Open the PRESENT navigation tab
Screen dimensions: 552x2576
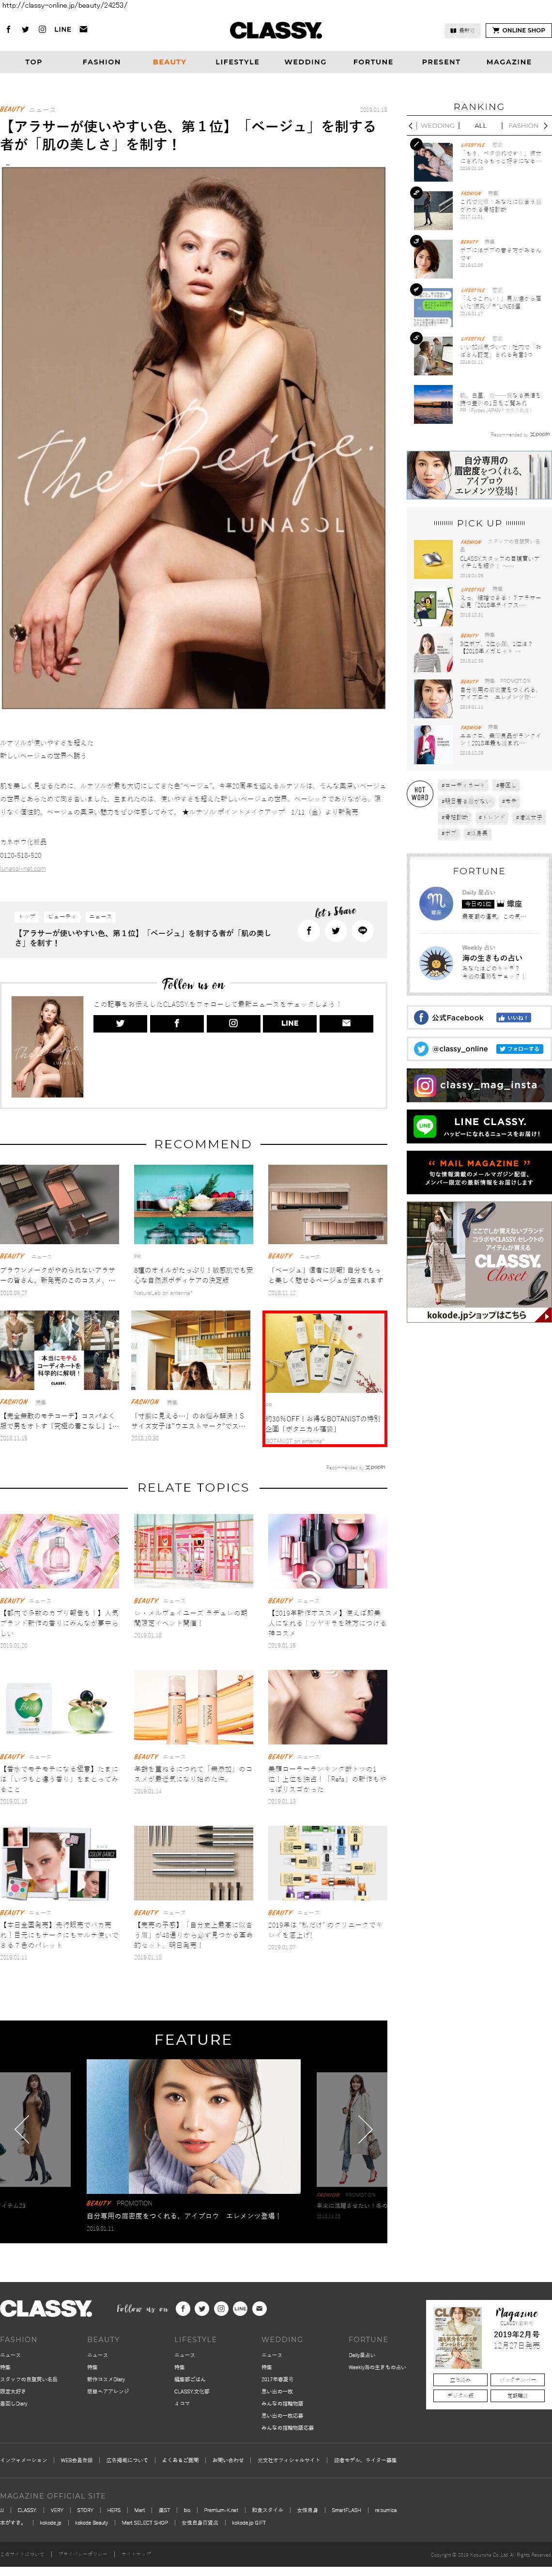click(x=441, y=62)
